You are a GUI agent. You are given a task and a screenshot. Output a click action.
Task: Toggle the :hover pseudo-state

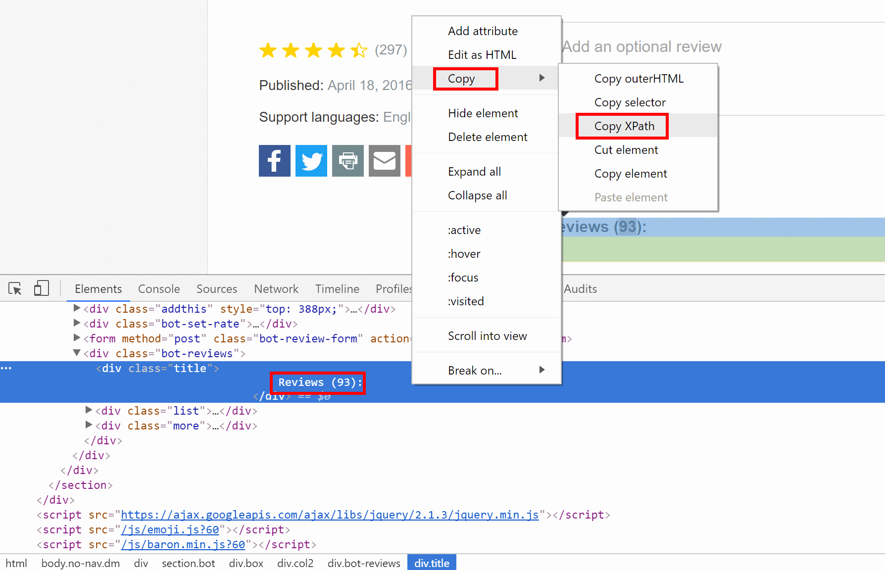click(x=464, y=254)
